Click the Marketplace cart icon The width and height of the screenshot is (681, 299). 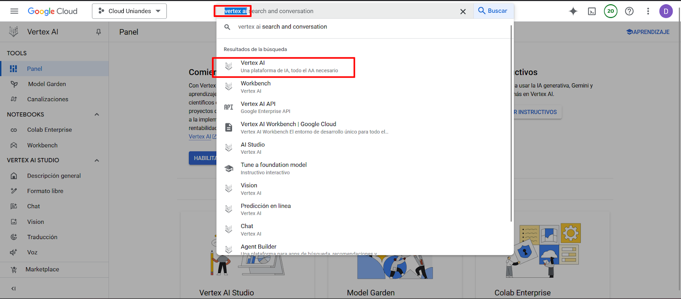(x=14, y=269)
